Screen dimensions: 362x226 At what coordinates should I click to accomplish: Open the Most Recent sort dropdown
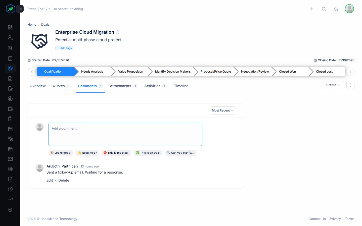pos(223,110)
